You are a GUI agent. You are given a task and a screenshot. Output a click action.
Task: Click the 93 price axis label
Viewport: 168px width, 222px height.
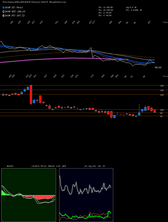(x=162, y=116)
